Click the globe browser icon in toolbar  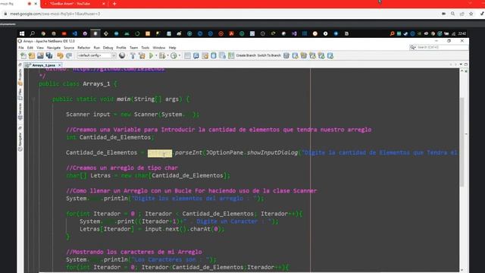click(x=122, y=55)
